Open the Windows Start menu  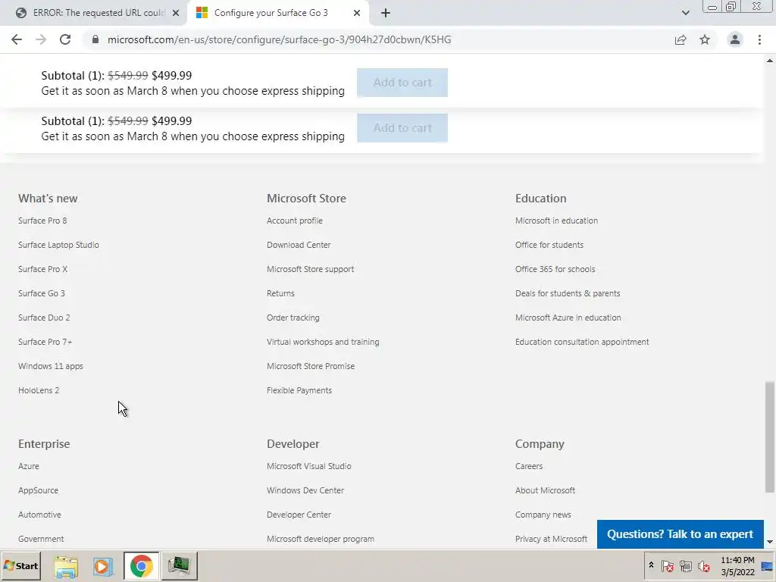pos(20,565)
